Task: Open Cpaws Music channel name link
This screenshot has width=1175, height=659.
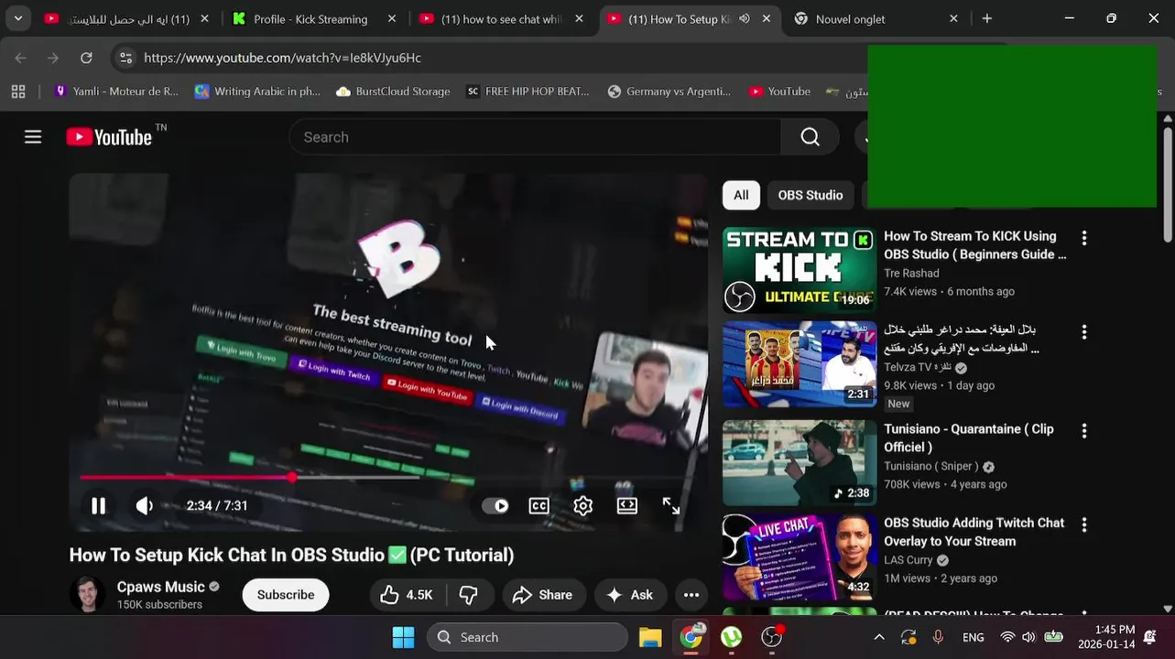Action: click(160, 587)
